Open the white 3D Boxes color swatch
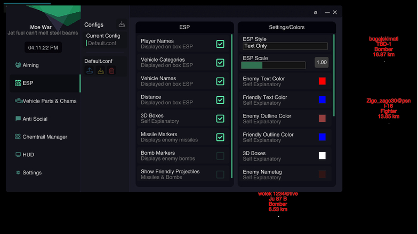418x234 pixels. (x=322, y=155)
